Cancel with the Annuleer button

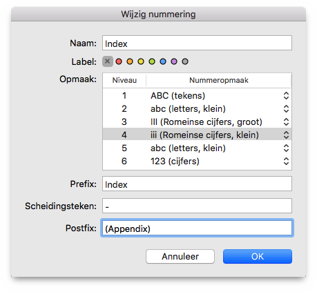(x=180, y=256)
